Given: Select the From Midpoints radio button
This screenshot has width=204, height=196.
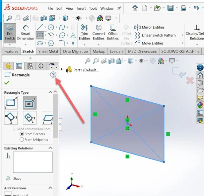Looking at the screenshot, I should click(22, 140).
